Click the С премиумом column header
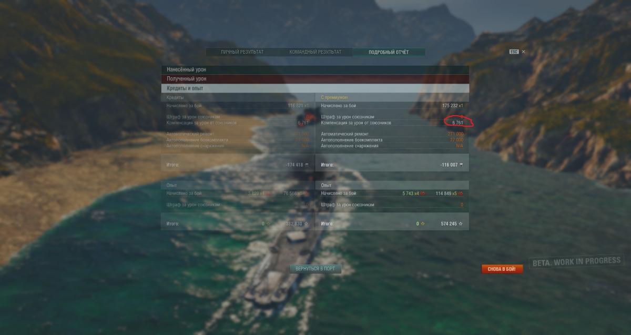The width and height of the screenshot is (631, 335). (x=334, y=98)
